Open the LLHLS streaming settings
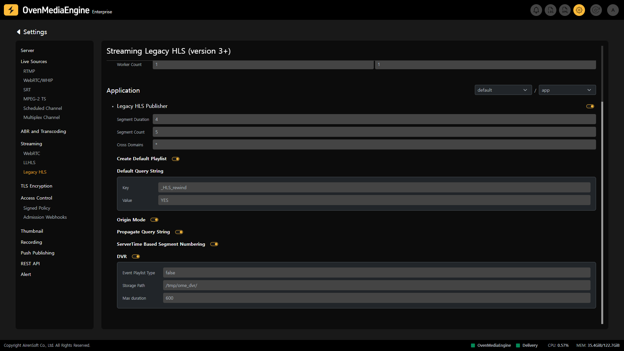Screen dimensions: 624x351 (29, 162)
